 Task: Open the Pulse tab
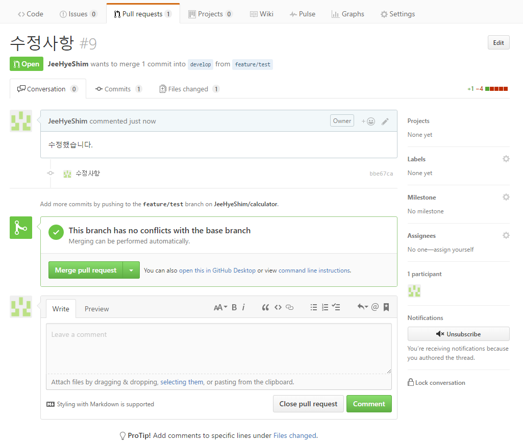pos(303,14)
